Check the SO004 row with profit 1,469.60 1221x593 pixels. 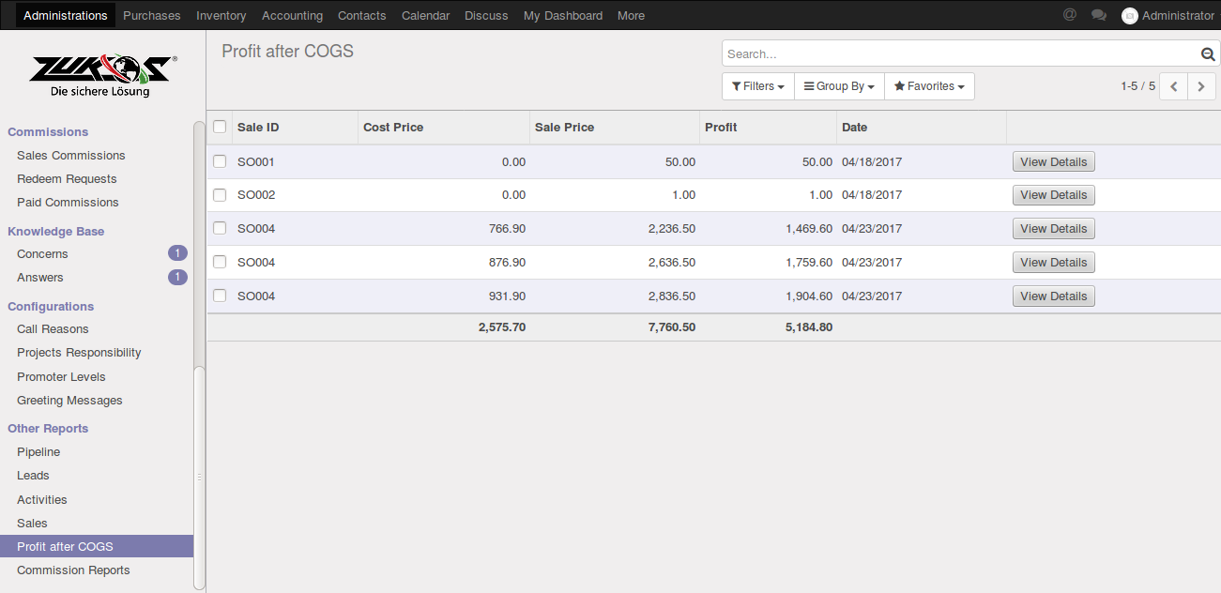220,228
